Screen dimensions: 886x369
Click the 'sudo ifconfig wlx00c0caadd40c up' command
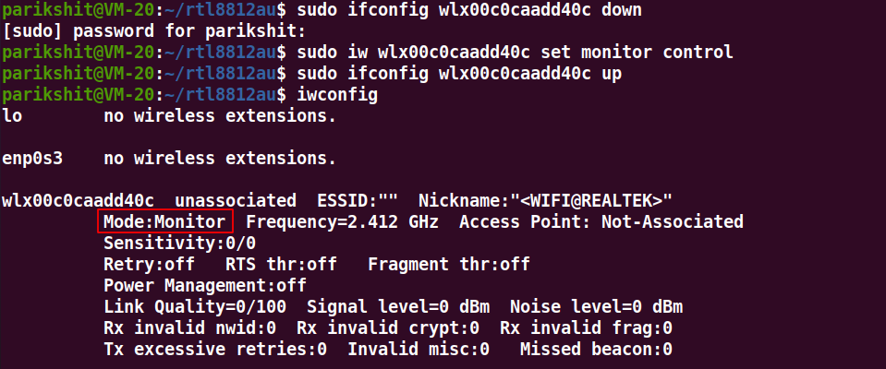pyautogui.click(x=459, y=74)
